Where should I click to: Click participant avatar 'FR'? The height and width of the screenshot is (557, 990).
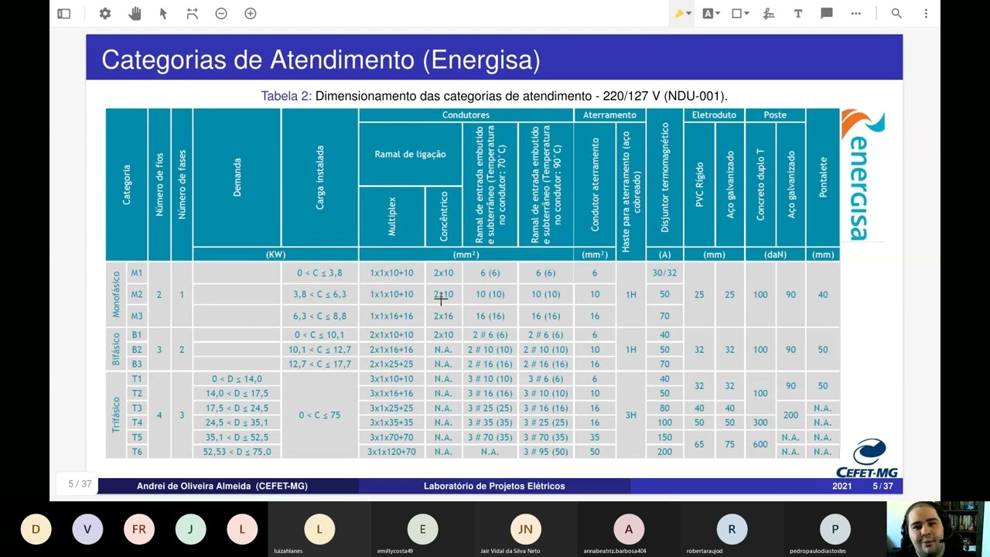click(x=139, y=529)
